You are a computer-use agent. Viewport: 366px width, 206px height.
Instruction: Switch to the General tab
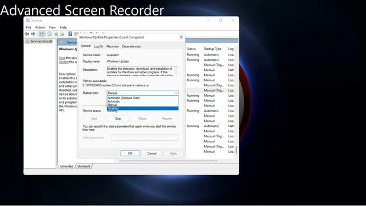click(x=86, y=46)
